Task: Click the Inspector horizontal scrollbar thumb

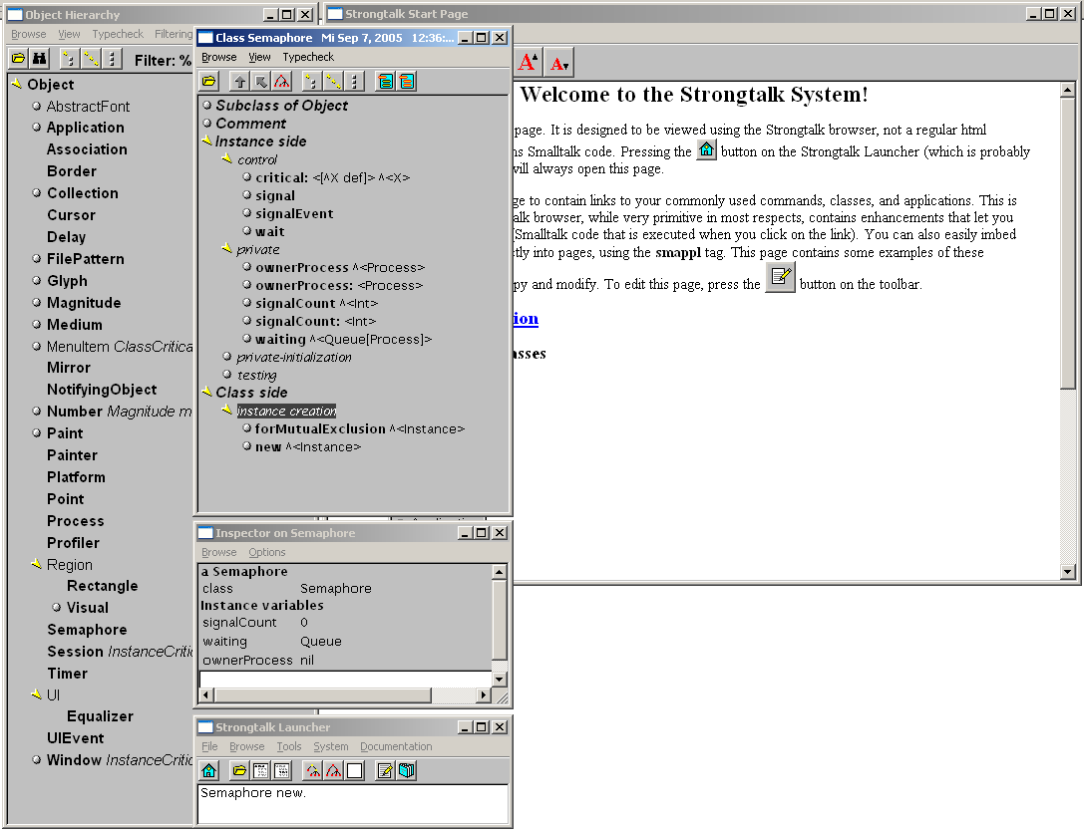Action: click(323, 695)
